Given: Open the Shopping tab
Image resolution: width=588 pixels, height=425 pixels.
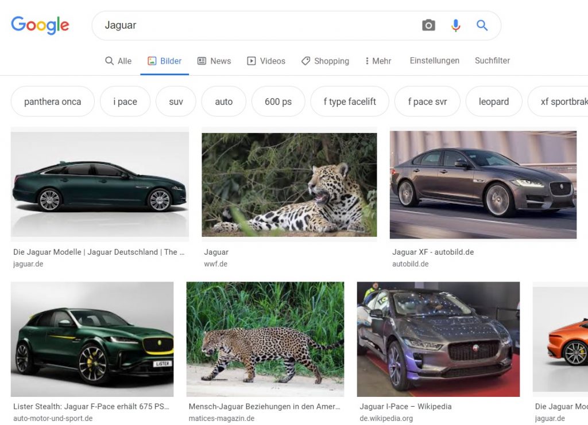Looking at the screenshot, I should pyautogui.click(x=325, y=61).
